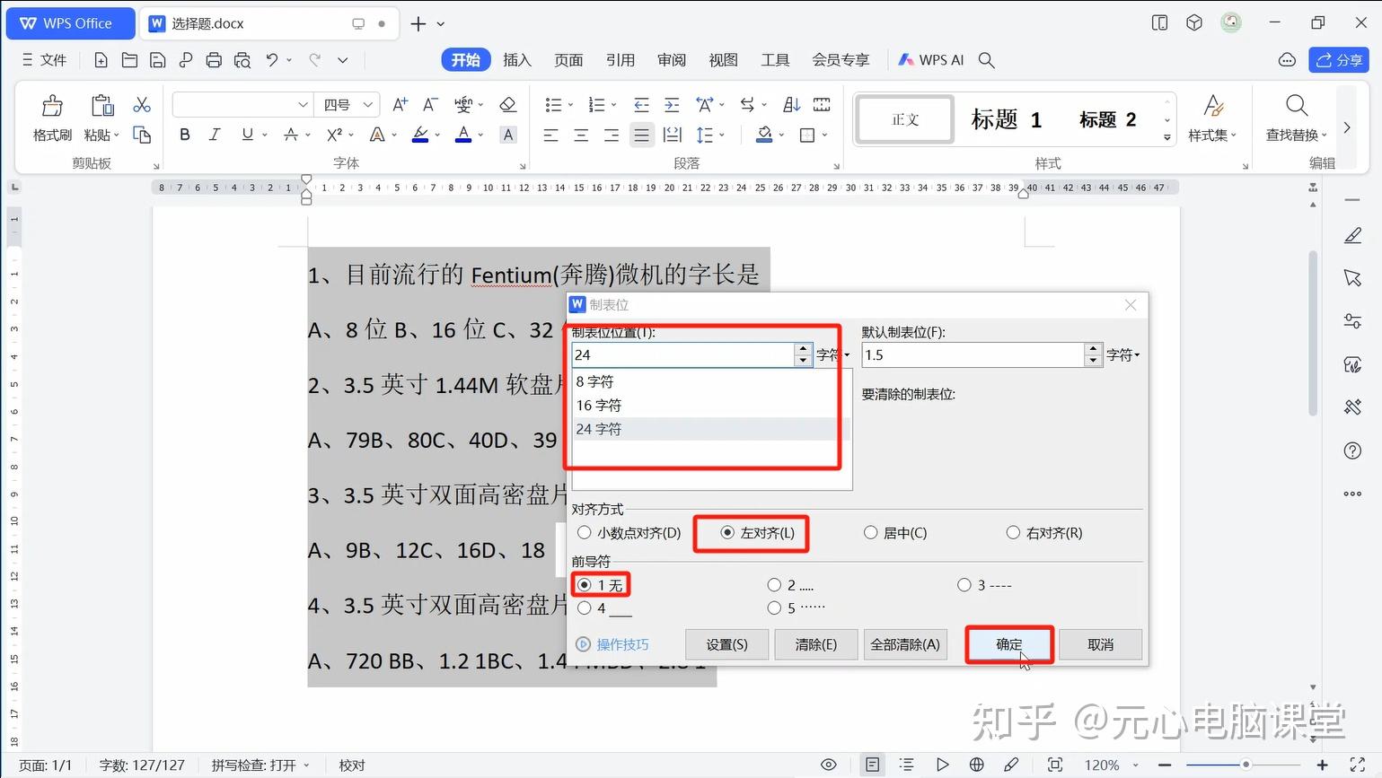Open 查找替换 (Find and Replace)
This screenshot has height=778, width=1382.
(1294, 118)
